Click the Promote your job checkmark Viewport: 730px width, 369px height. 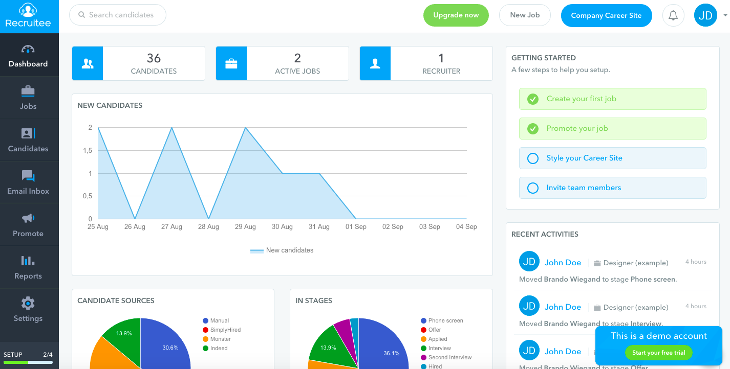point(533,129)
